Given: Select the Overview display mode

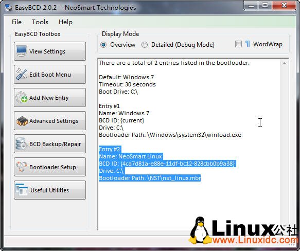Looking at the screenshot, I should [103, 45].
